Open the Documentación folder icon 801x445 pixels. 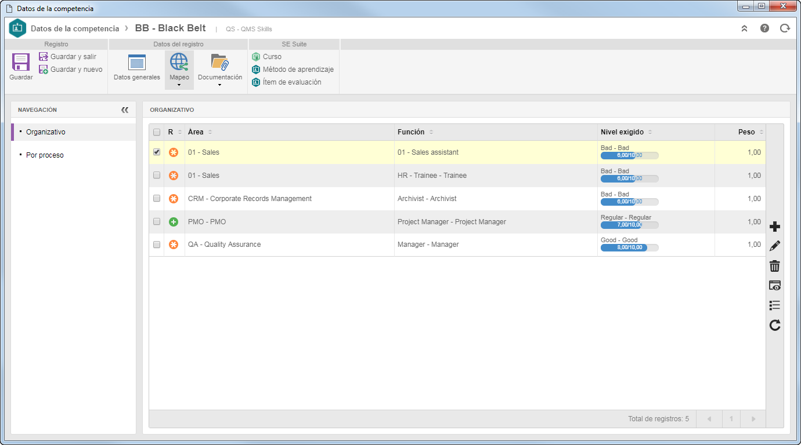(x=219, y=62)
